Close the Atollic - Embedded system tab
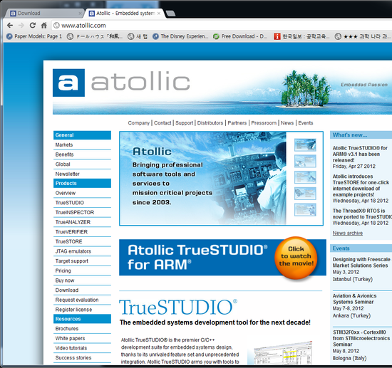This screenshot has height=368, width=392. coord(159,14)
